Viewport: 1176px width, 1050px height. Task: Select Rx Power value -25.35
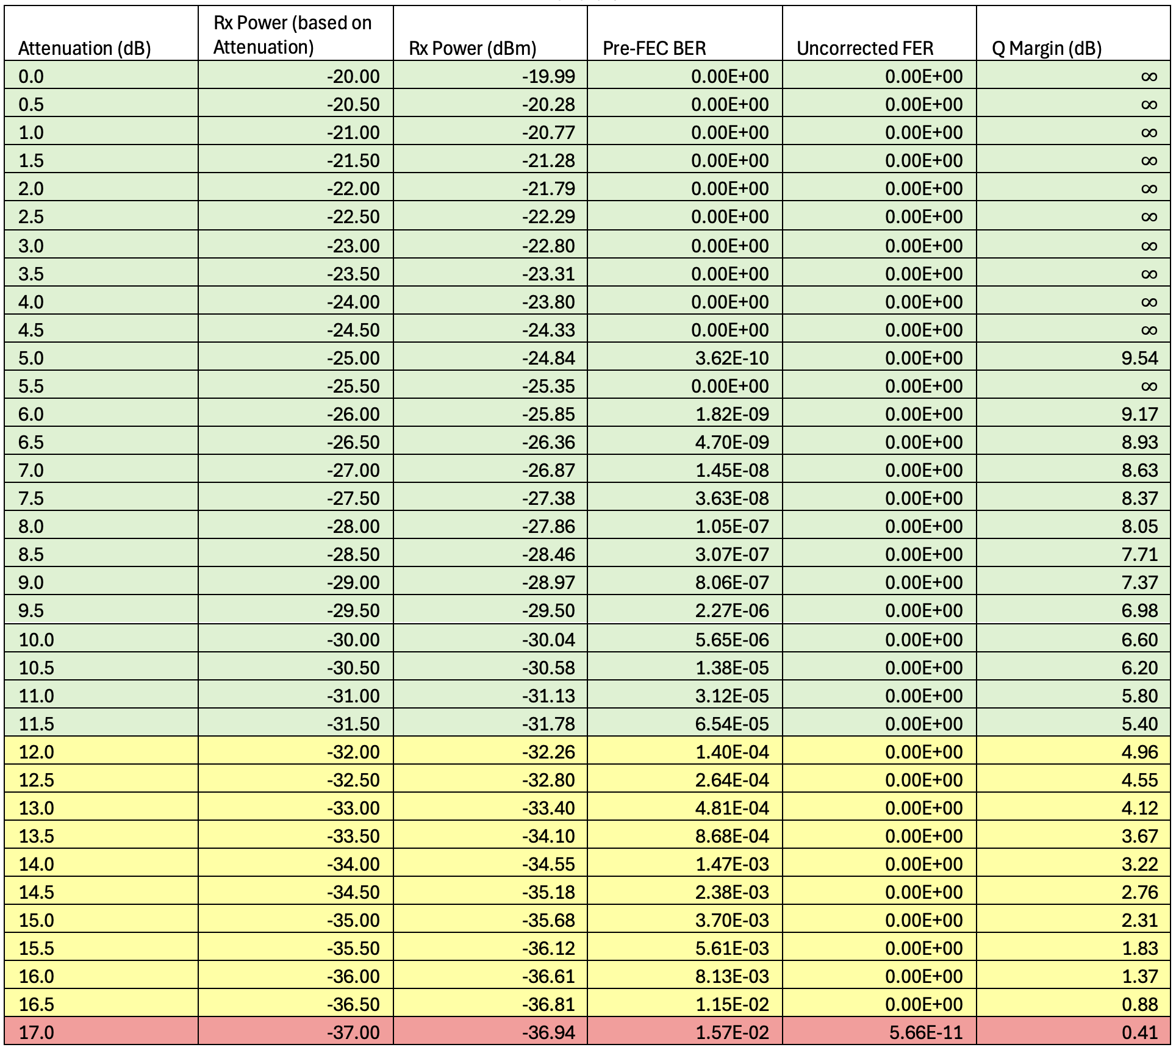pos(490,385)
